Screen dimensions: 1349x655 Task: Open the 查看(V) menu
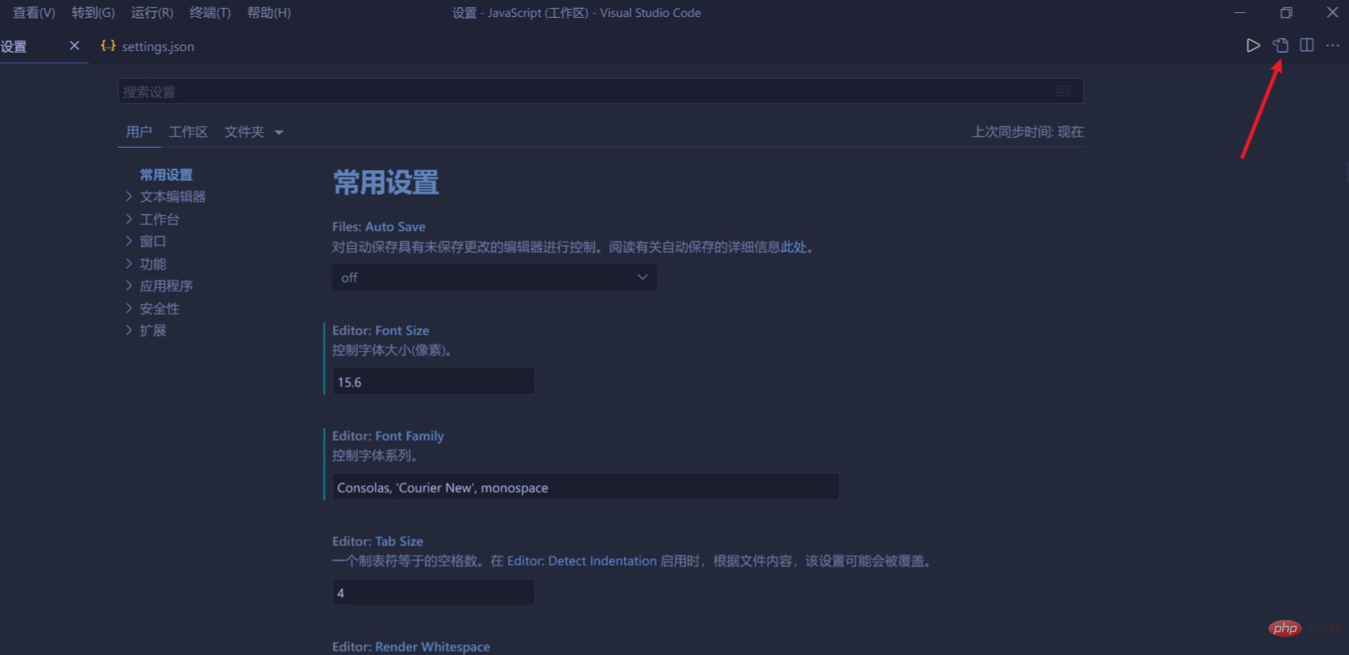coord(34,13)
